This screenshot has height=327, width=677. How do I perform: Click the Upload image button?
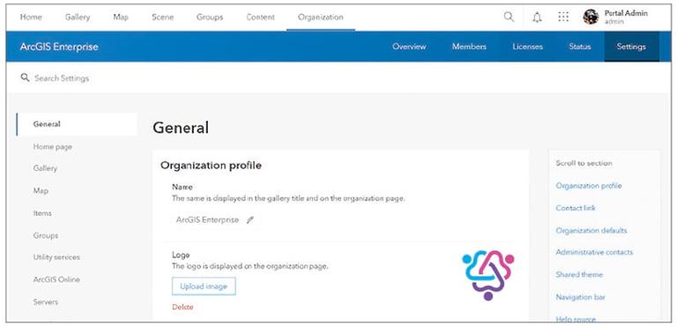[204, 286]
